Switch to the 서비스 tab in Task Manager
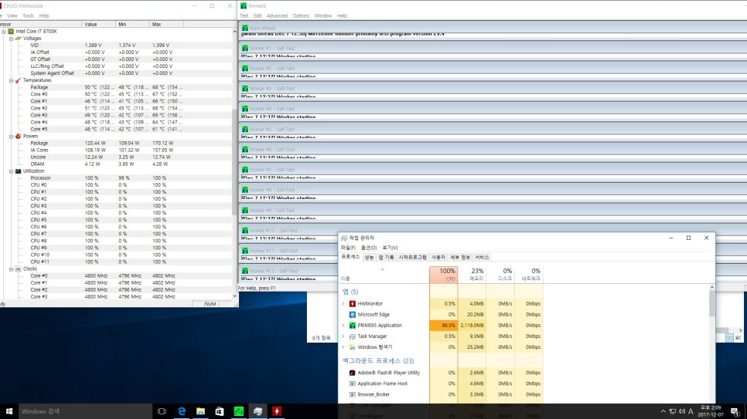The image size is (747, 419). [x=482, y=257]
